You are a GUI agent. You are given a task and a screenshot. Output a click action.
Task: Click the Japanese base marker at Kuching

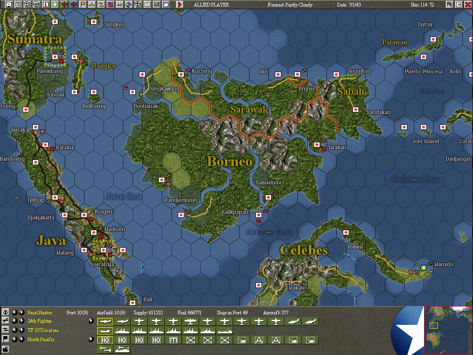tap(181, 74)
